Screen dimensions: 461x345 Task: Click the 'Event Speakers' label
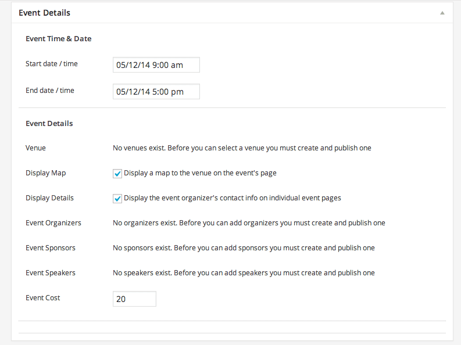click(x=50, y=273)
